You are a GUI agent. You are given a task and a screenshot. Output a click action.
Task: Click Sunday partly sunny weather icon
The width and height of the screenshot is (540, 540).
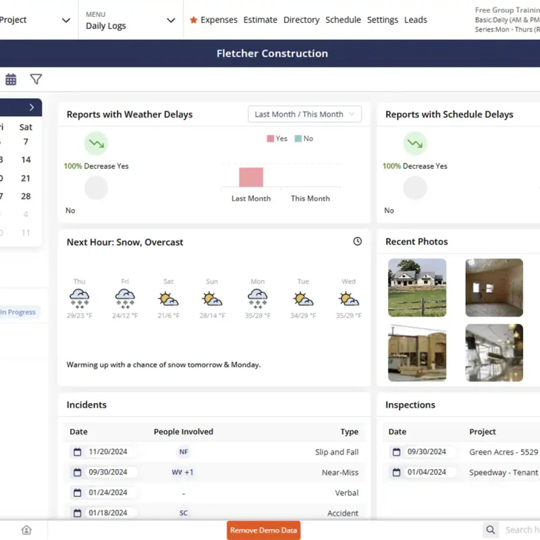tap(212, 298)
